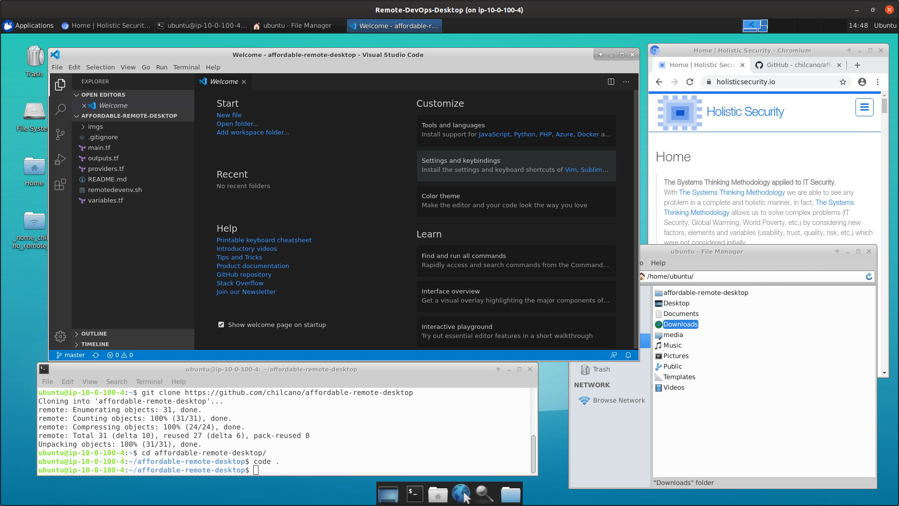Open the Home folder desktop icon
The height and width of the screenshot is (506, 899).
(x=34, y=171)
